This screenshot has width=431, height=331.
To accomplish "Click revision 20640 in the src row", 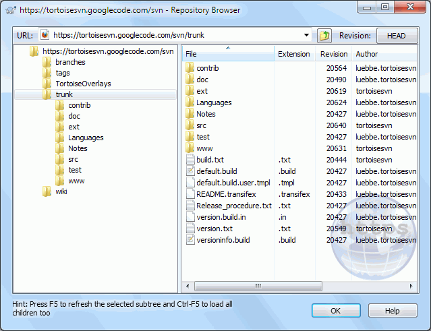I will tap(337, 125).
